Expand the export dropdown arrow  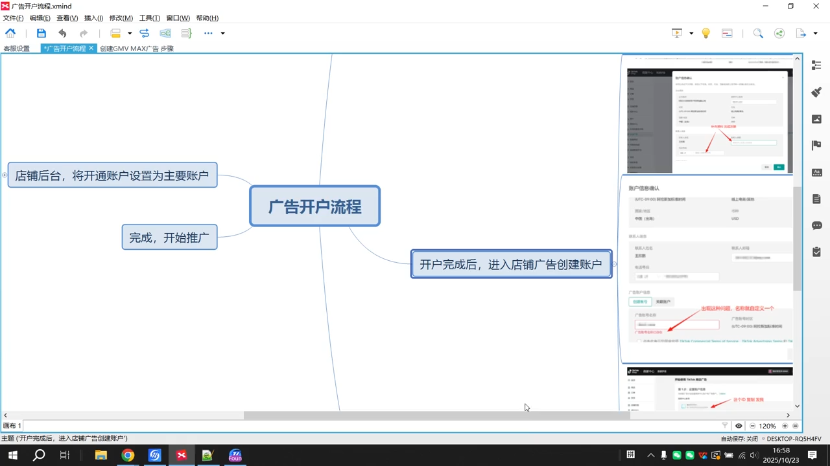(x=814, y=33)
